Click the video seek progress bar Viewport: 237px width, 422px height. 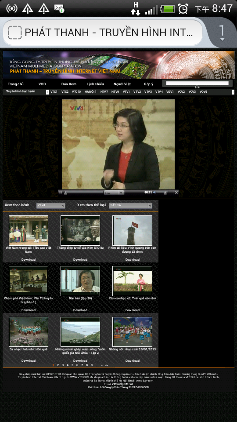pos(83,192)
